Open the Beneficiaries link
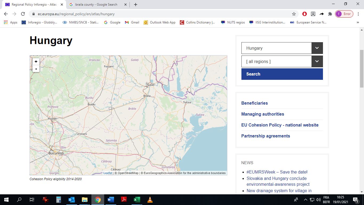The width and height of the screenshot is (364, 205). (254, 103)
